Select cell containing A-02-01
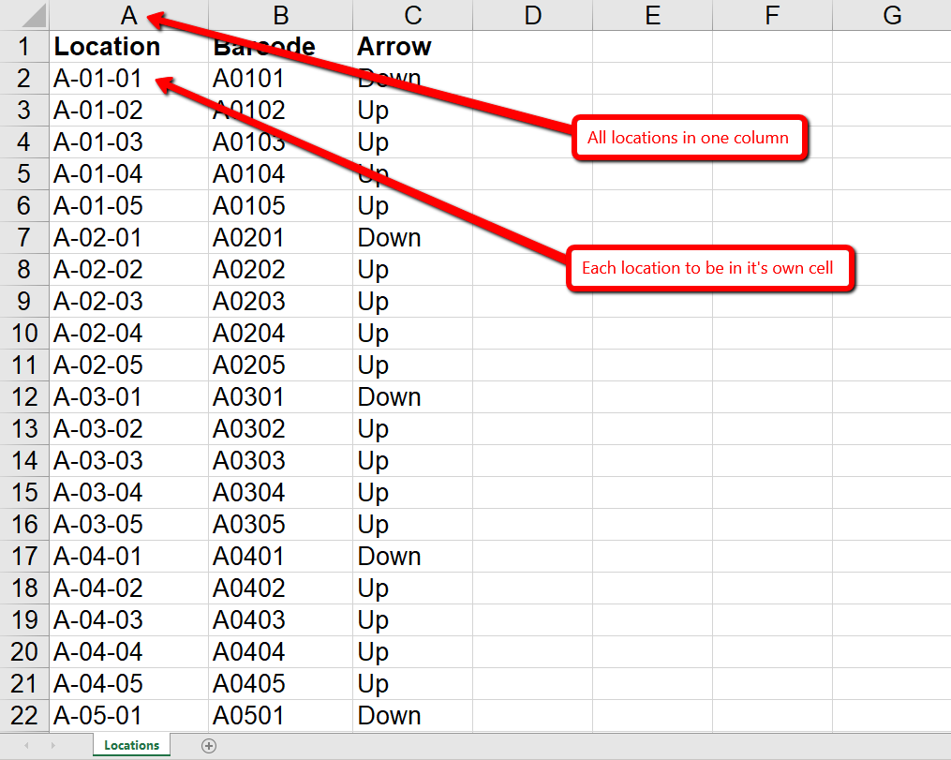Viewport: 951px width, 760px height. click(128, 238)
